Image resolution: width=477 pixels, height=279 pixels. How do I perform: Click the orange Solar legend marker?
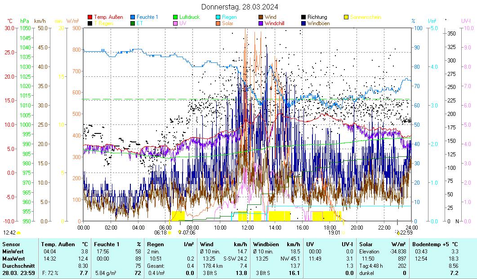coord(218,23)
